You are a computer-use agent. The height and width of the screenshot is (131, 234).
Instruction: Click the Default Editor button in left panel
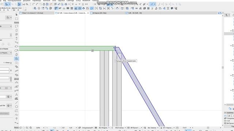tap(4, 114)
